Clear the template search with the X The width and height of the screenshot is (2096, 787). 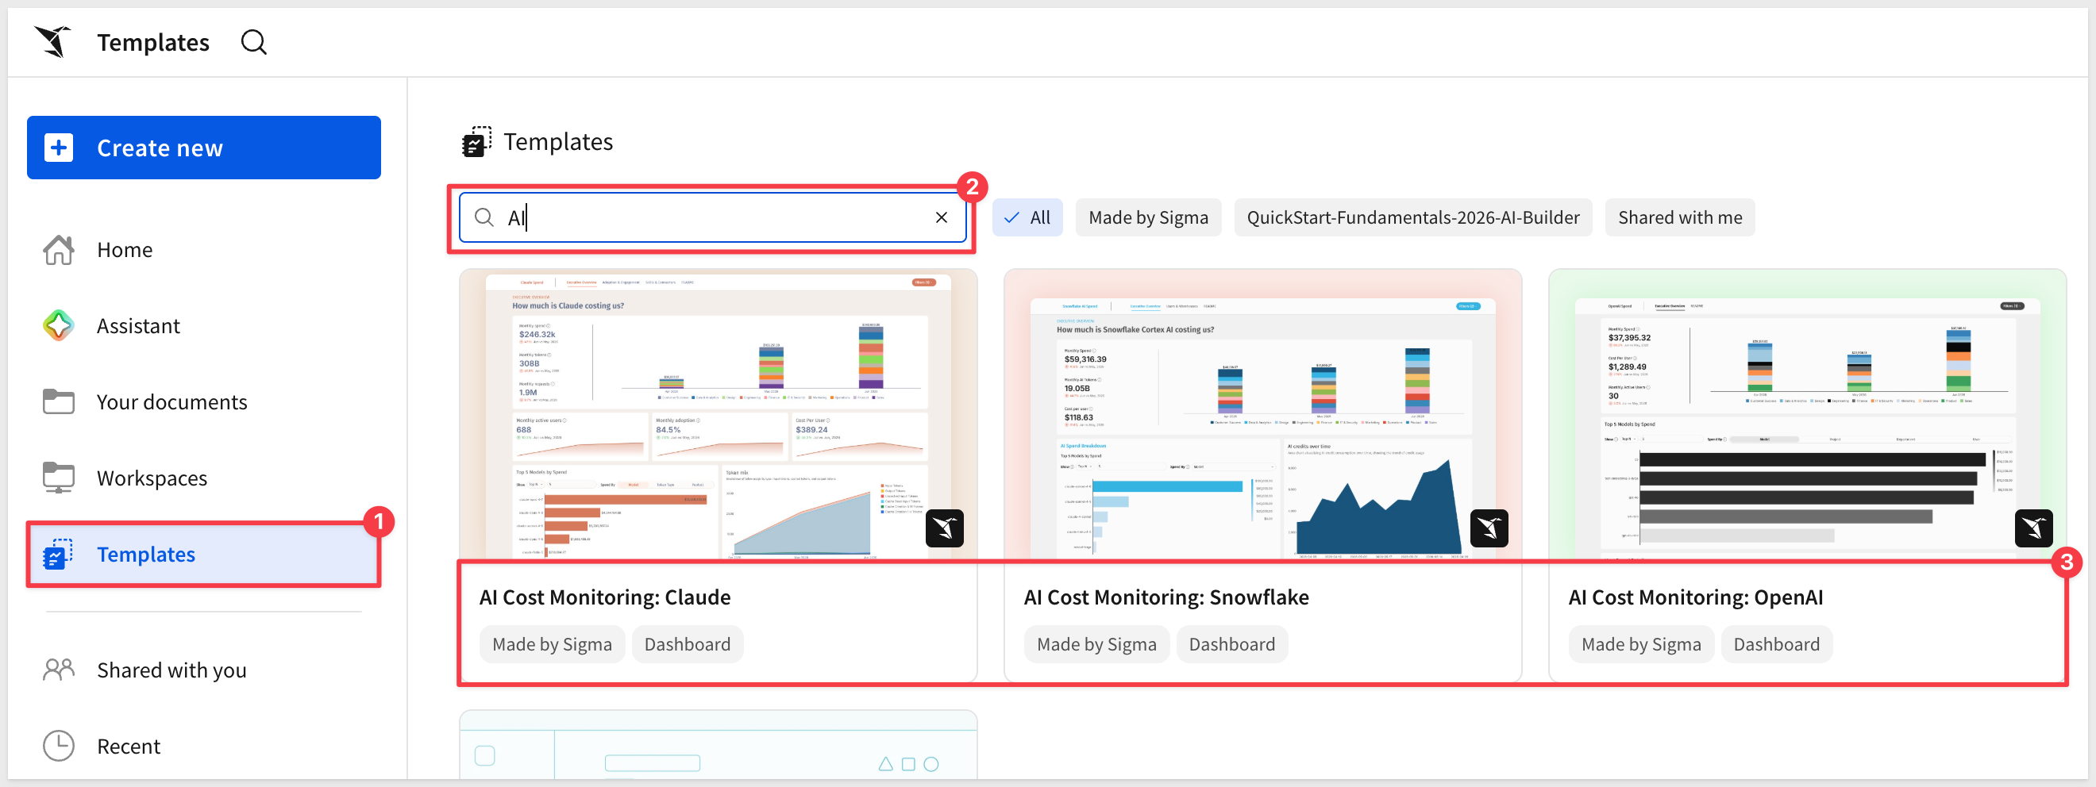point(942,217)
